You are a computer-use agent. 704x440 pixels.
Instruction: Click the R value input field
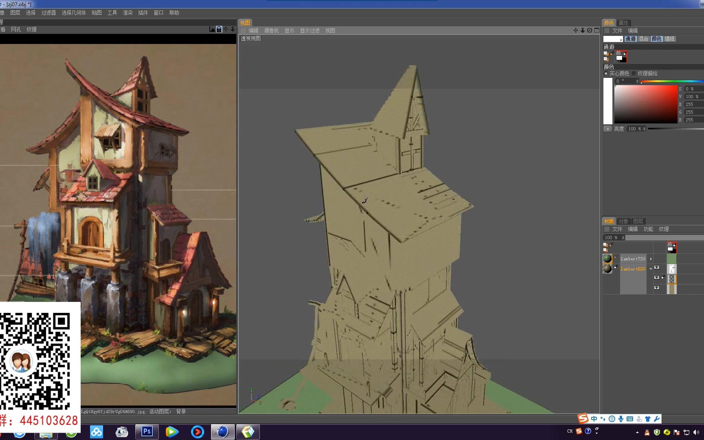694,104
